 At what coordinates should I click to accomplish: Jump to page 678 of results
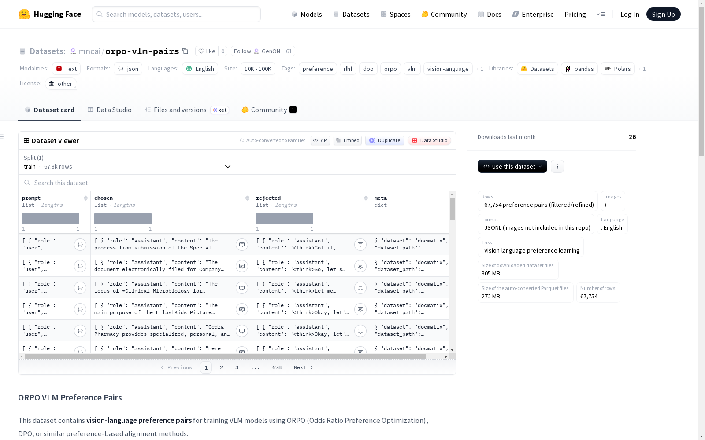[x=277, y=367]
